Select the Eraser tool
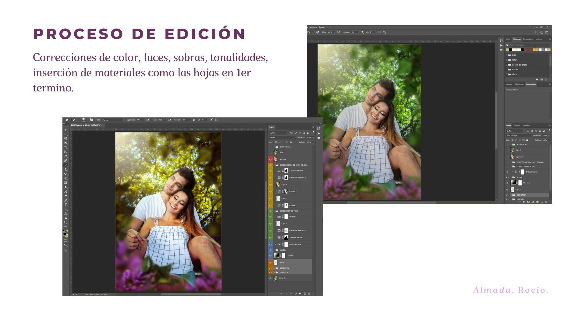The width and height of the screenshot is (585, 329). pyautogui.click(x=66, y=178)
